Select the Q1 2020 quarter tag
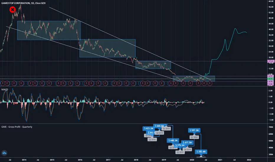 [194, 137]
